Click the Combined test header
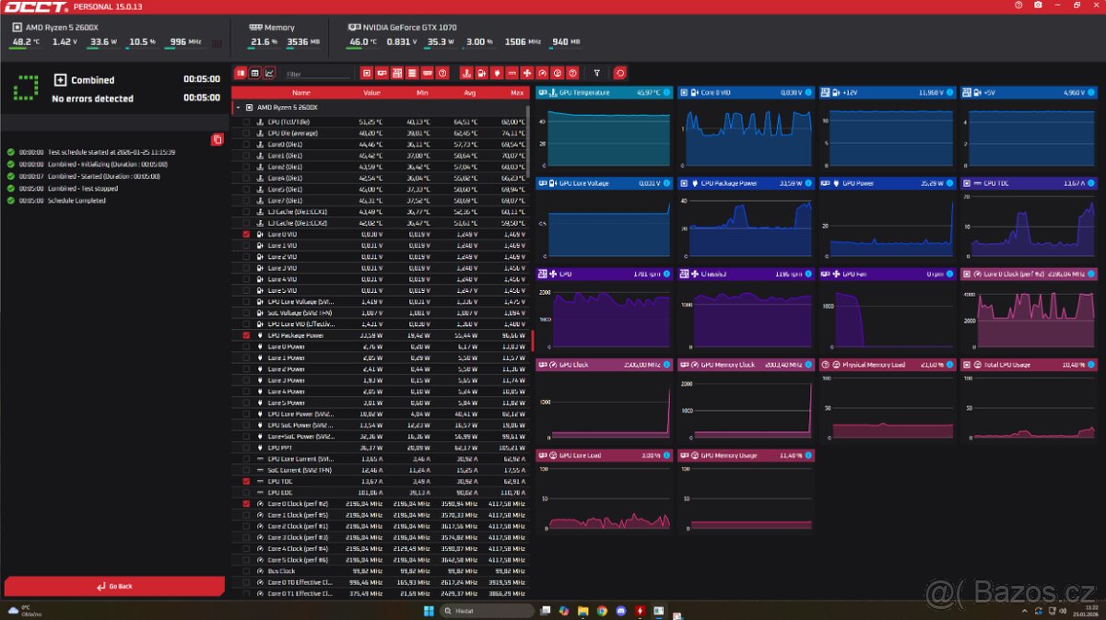Screen dimensions: 1106x620 pos(92,80)
